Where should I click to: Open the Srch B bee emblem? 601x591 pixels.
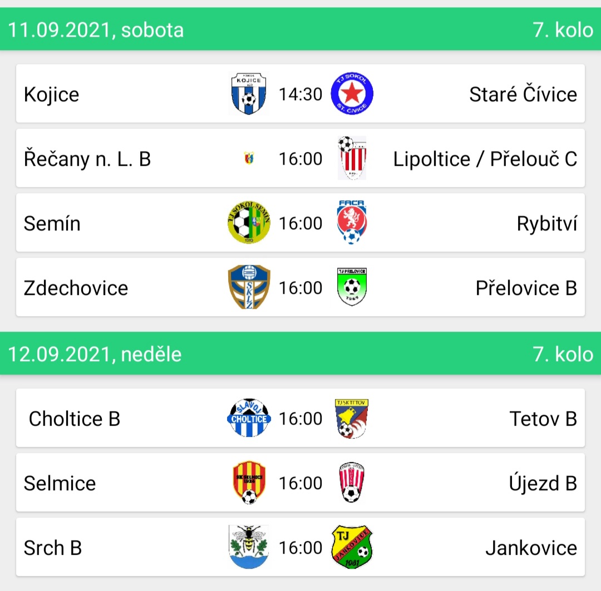pos(249,547)
